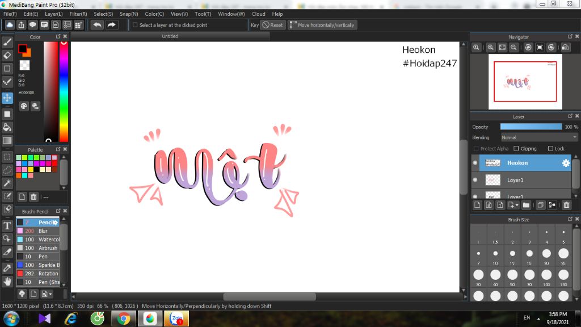Image resolution: width=581 pixels, height=327 pixels.
Task: Select the Brush tool in left toolbar
Action: click(x=7, y=42)
